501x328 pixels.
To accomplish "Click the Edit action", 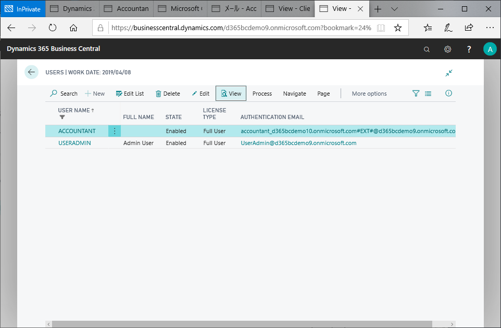I will click(x=201, y=94).
